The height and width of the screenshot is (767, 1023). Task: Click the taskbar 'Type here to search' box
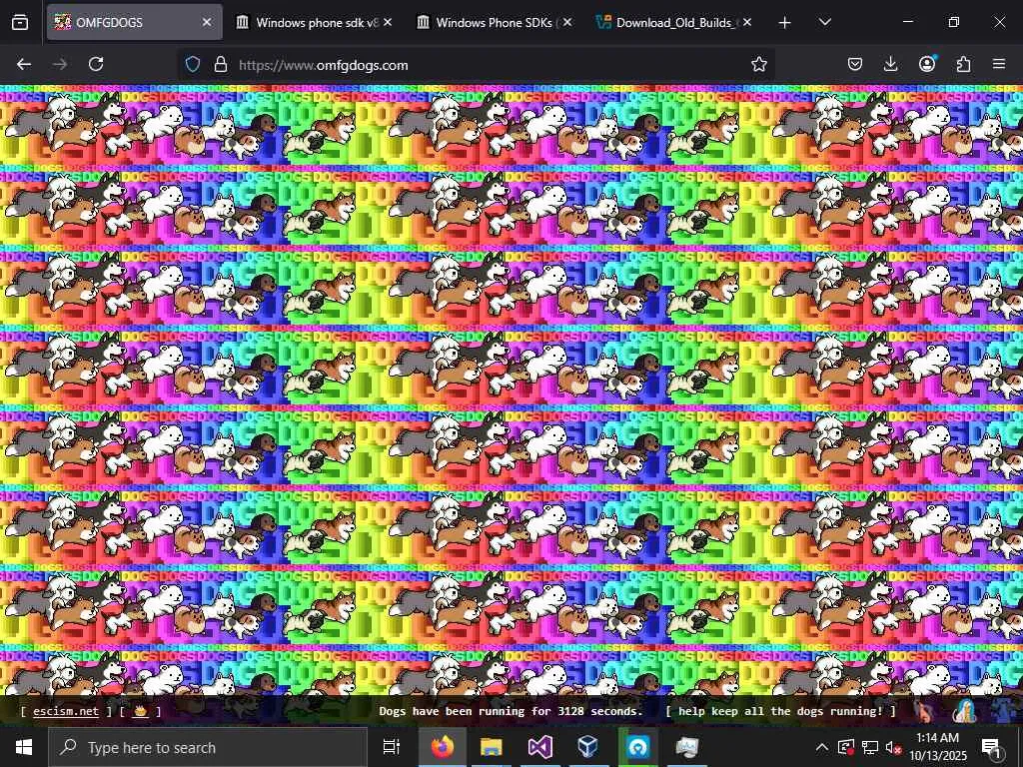[x=208, y=747]
